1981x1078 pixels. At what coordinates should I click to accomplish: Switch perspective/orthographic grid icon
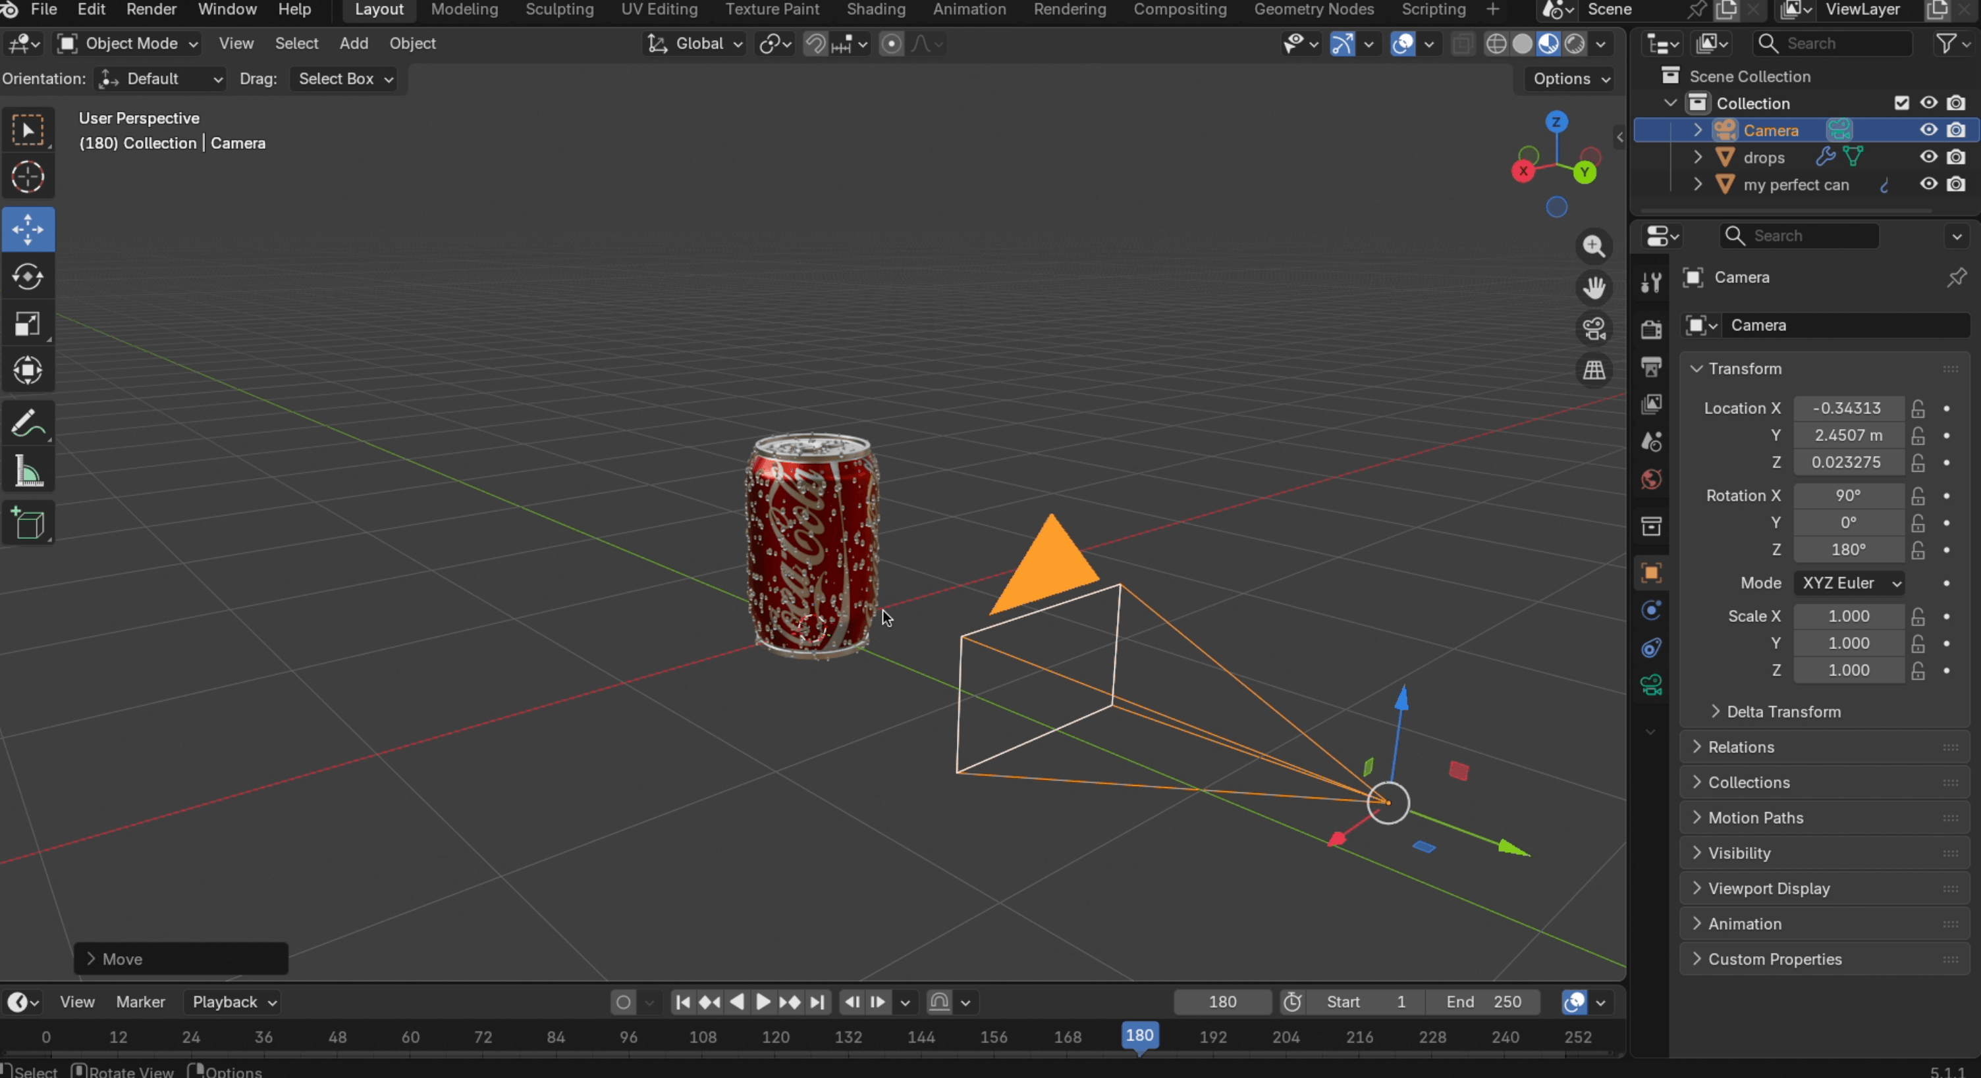pyautogui.click(x=1594, y=371)
